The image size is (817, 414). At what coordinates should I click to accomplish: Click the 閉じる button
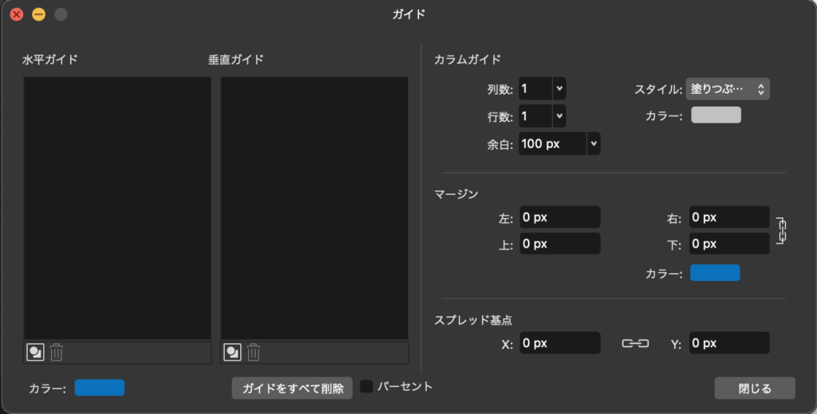click(755, 389)
